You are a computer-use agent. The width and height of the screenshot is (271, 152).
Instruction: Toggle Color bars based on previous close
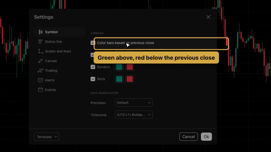93,43
